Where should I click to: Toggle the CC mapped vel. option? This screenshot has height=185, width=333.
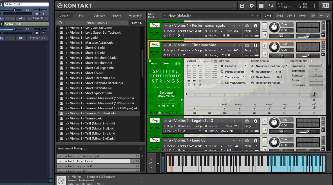click(222, 83)
